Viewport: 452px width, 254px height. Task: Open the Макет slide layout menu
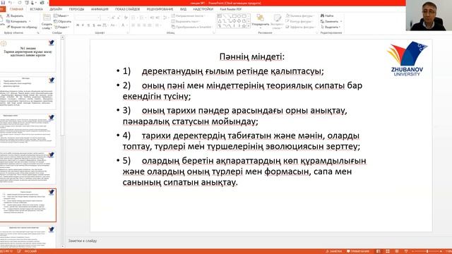pos(61,16)
